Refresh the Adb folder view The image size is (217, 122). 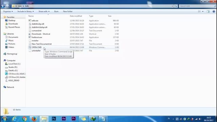pyautogui.click(x=176, y=6)
